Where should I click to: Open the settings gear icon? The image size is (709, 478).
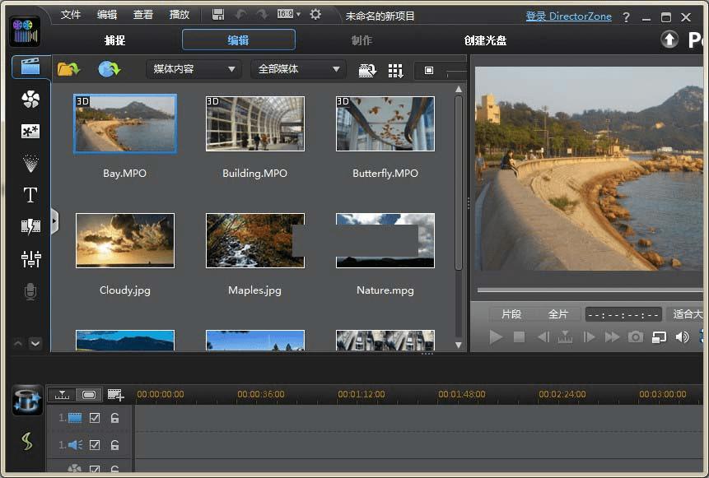click(x=315, y=15)
